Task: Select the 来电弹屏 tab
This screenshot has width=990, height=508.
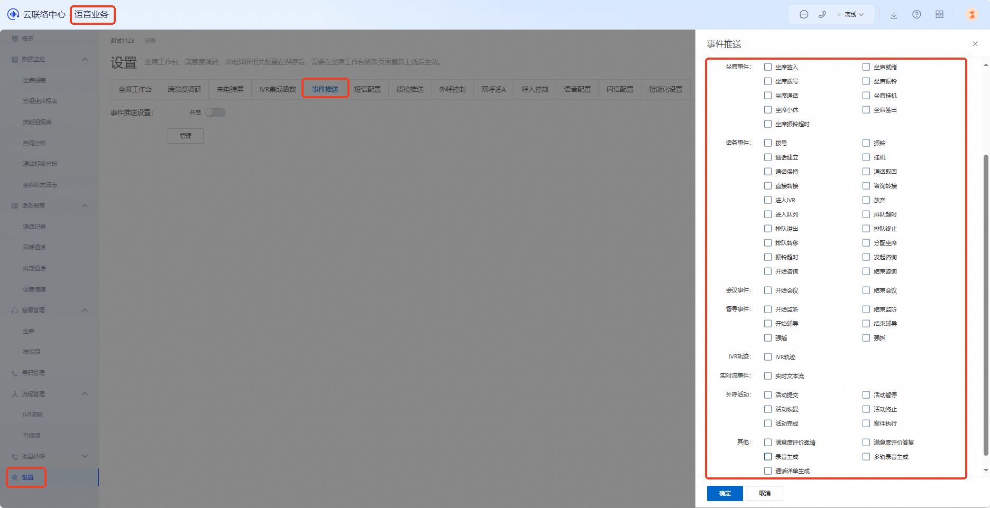Action: coord(230,89)
